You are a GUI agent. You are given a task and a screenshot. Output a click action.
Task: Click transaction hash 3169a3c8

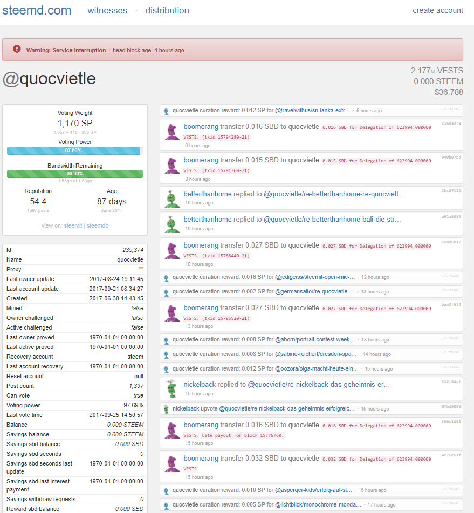point(451,124)
